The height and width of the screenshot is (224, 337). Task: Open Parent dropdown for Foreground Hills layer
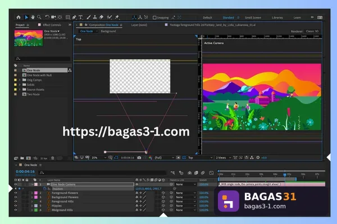pyautogui.click(x=186, y=202)
